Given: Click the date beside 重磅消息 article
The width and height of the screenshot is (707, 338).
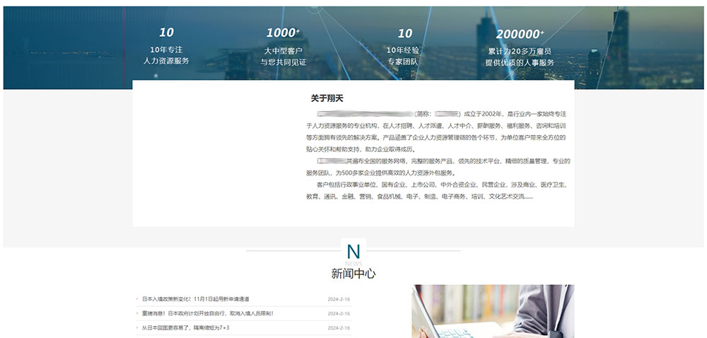Looking at the screenshot, I should coord(339,313).
